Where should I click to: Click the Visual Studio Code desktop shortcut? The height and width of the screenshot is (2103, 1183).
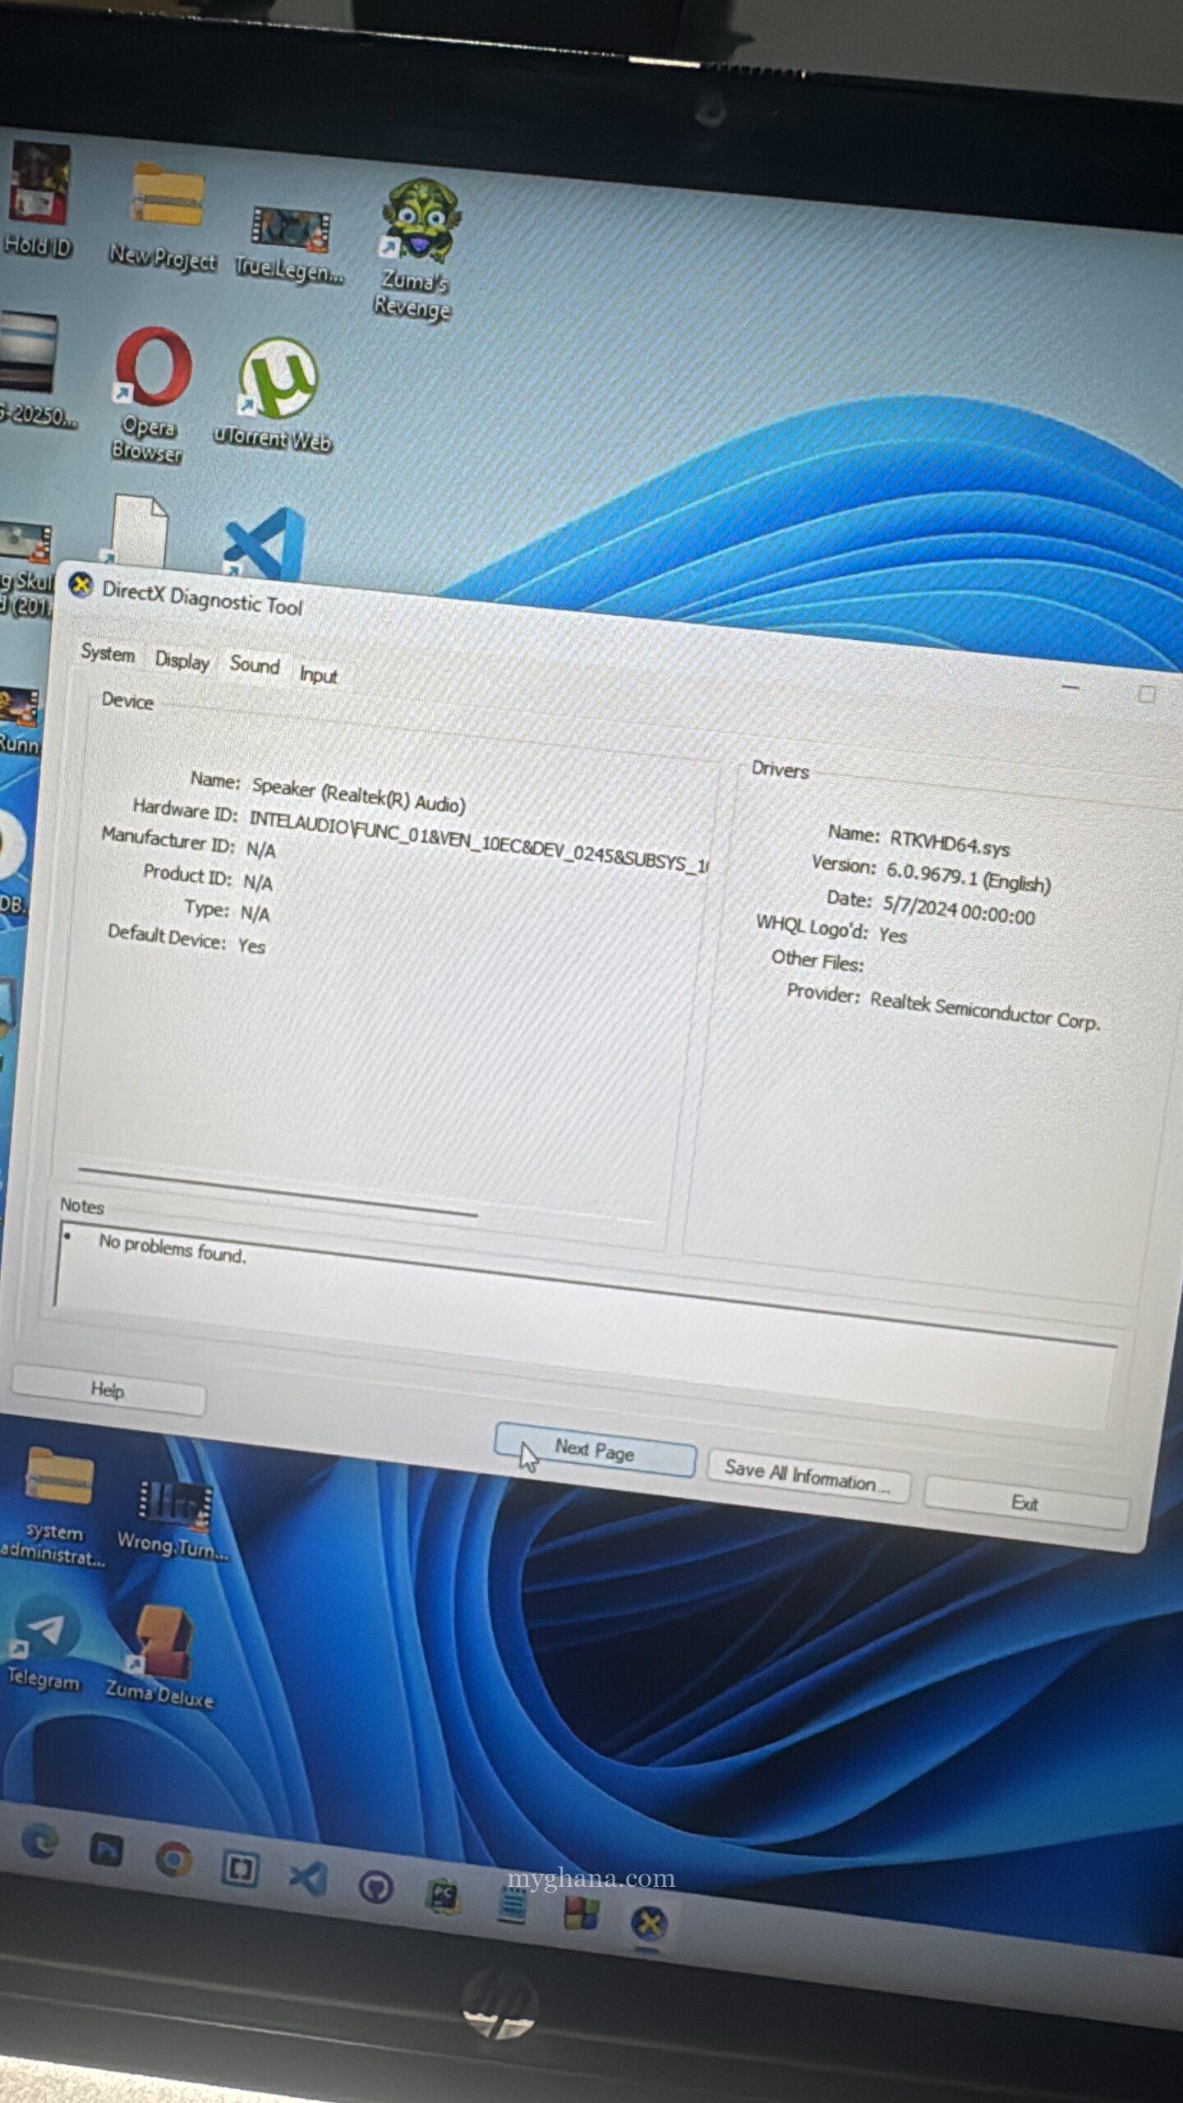point(265,543)
